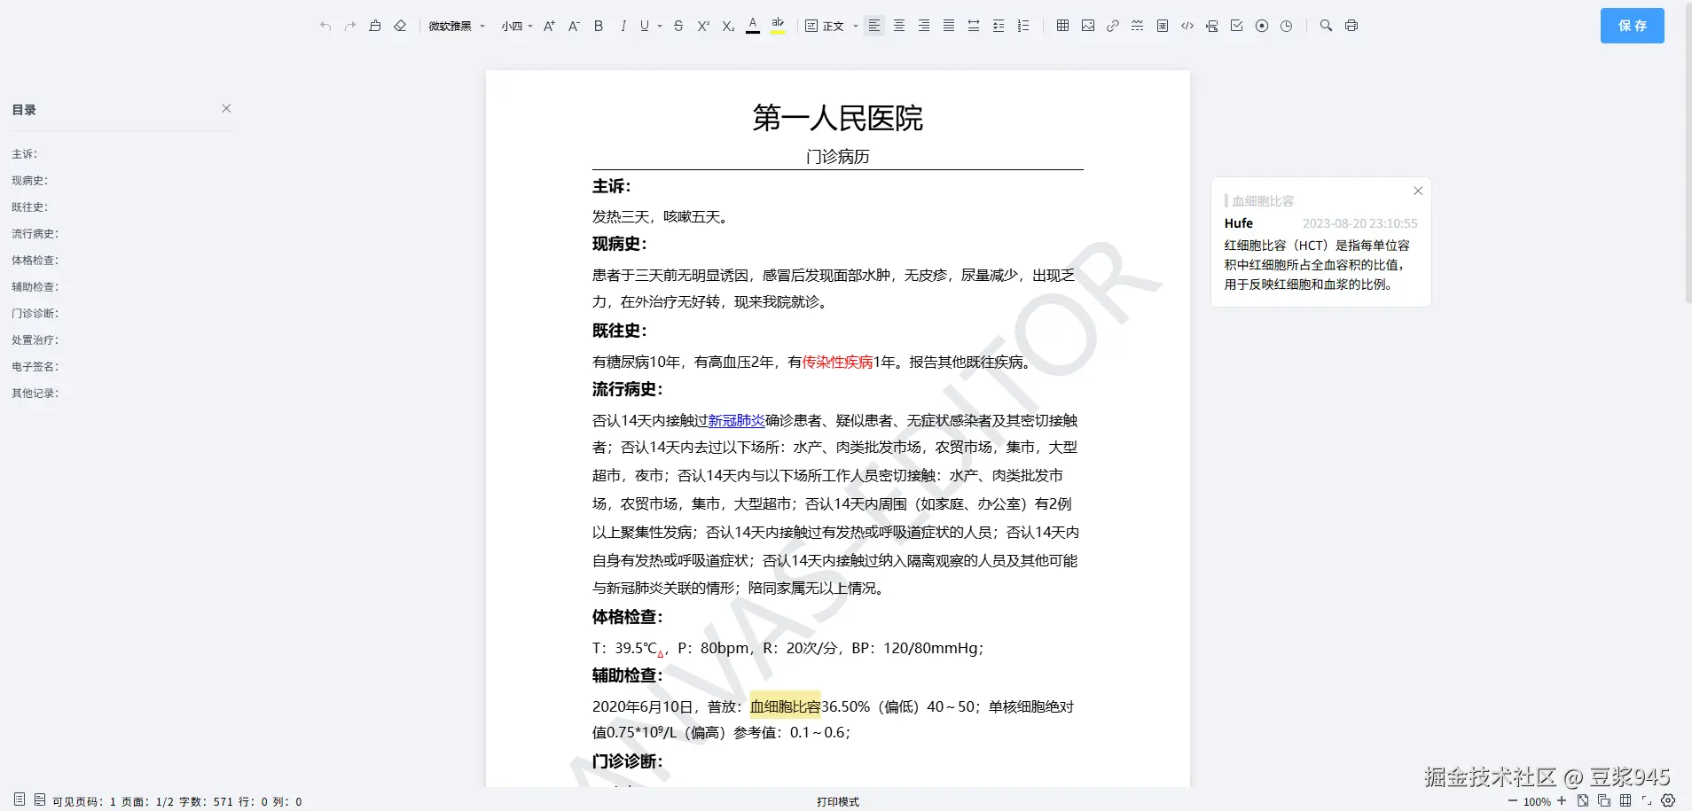Add a watermark to the document
Image resolution: width=1692 pixels, height=811 pixels.
(1163, 27)
